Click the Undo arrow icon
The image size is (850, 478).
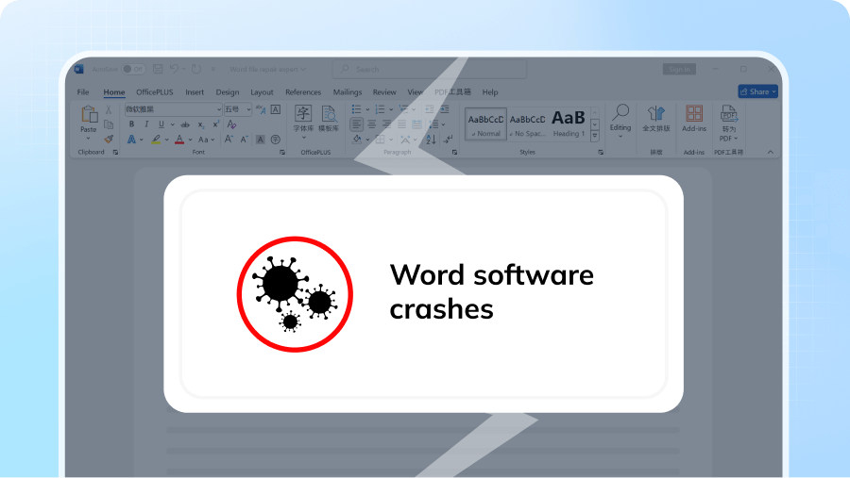tap(174, 69)
